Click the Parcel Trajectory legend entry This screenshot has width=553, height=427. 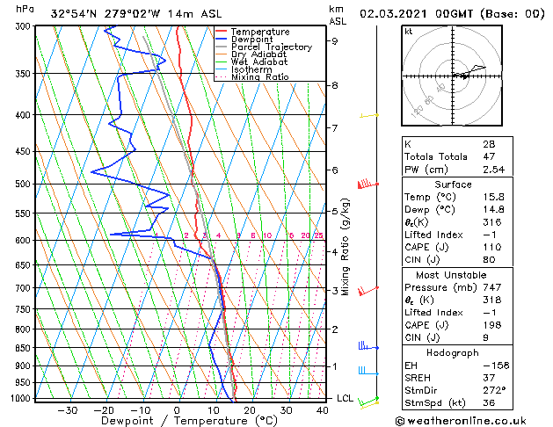coord(272,47)
